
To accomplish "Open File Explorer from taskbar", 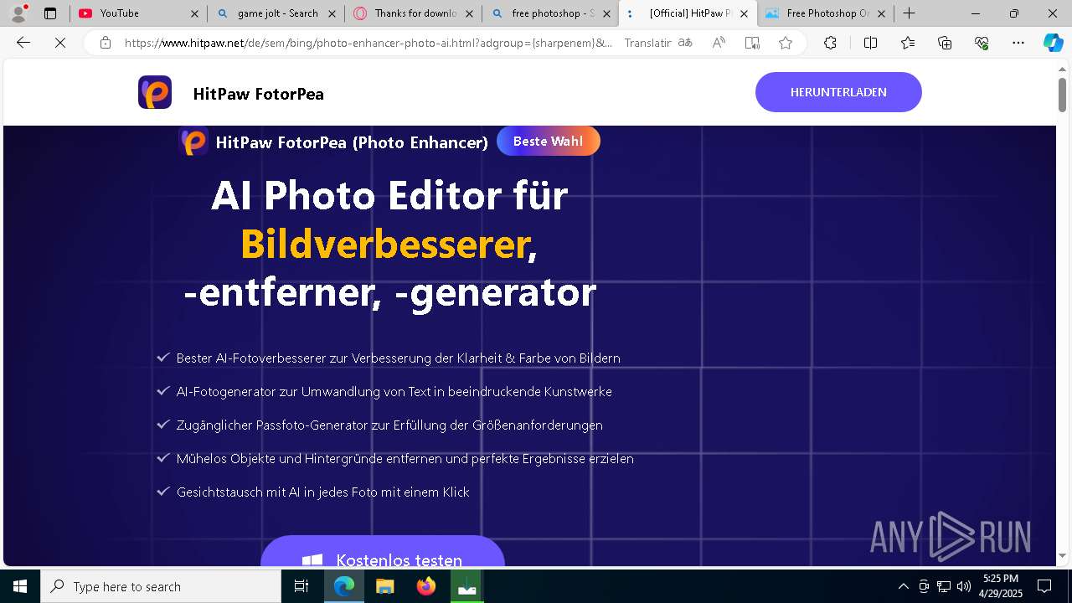I will click(384, 586).
